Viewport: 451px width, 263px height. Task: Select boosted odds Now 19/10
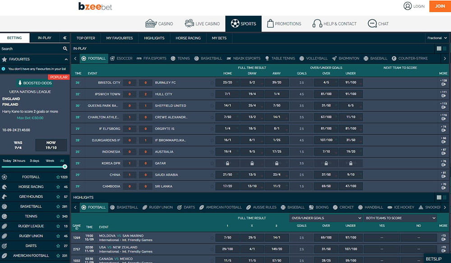51,145
